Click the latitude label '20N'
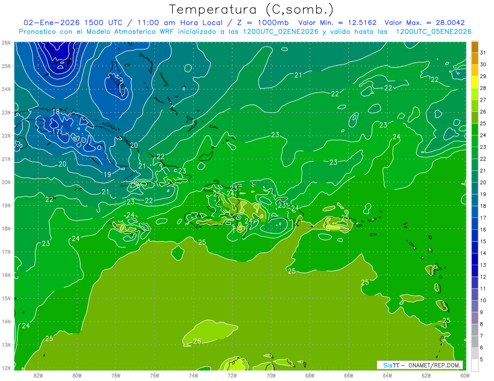Screen dimensions: 494x381 [x=6, y=182]
